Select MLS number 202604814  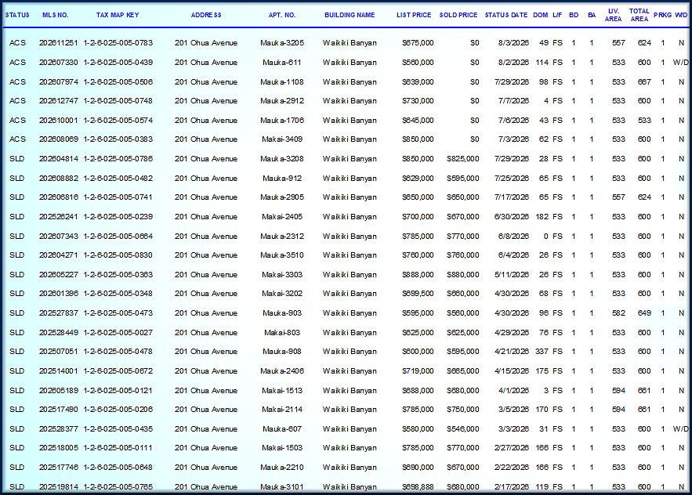[58, 158]
